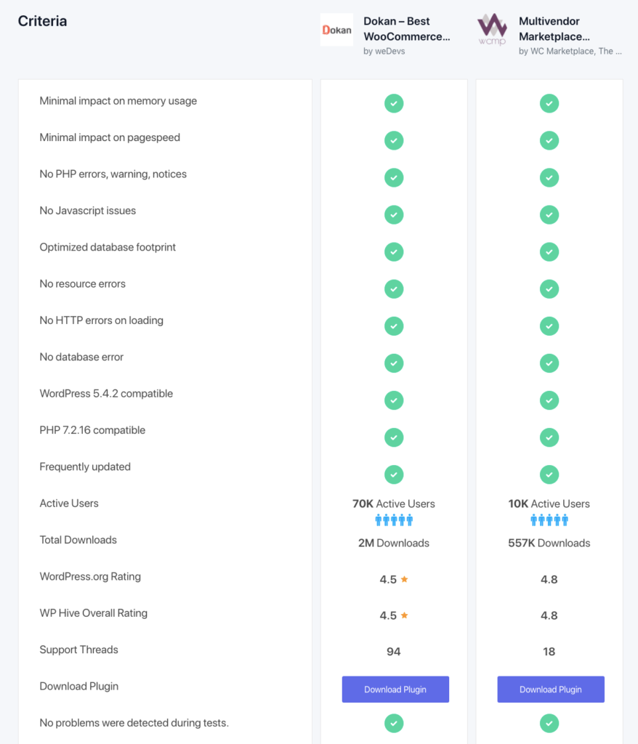
Task: Click Multivendor checkmark for no problems detected
Action: click(x=549, y=723)
